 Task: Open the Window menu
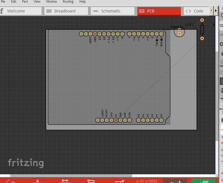(x=51, y=1)
